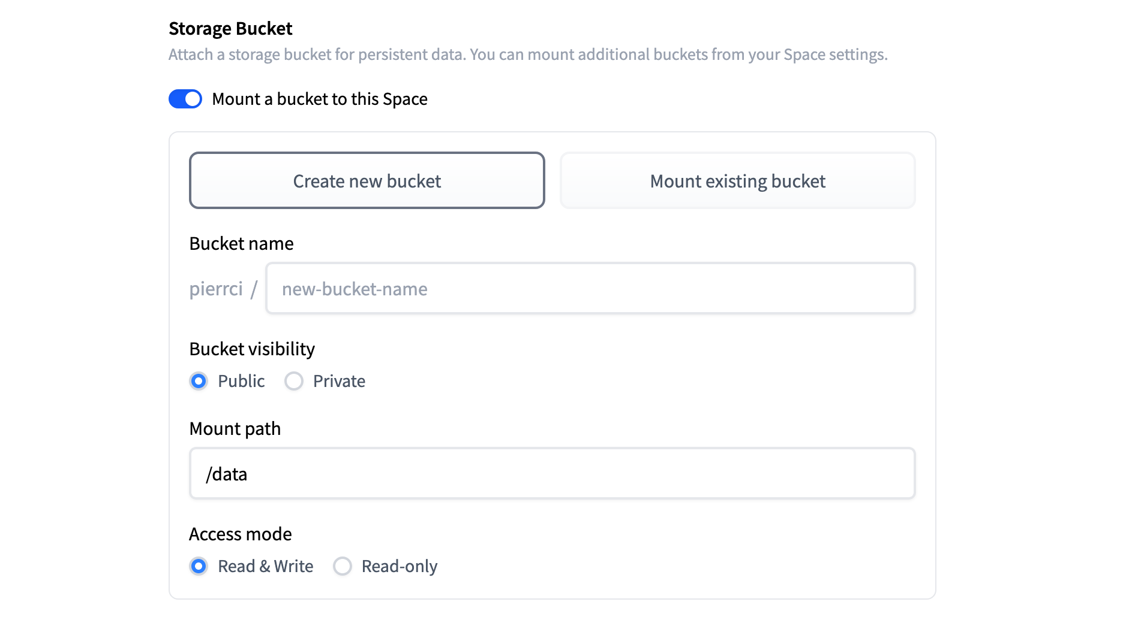Choose the Read-only access radio button
The image size is (1129, 623).
[x=343, y=566]
